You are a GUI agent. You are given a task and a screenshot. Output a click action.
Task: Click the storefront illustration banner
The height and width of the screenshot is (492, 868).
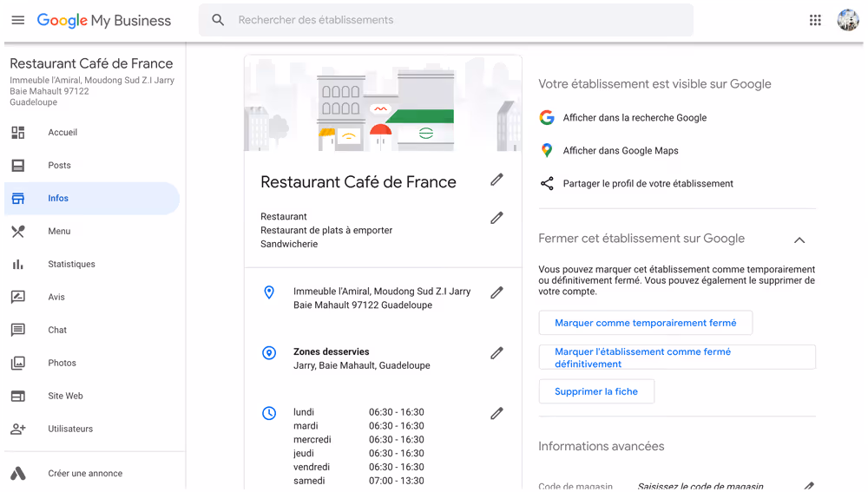383,103
